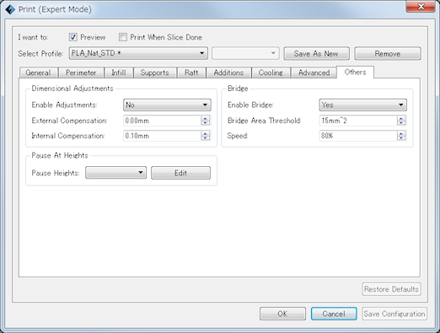Click the Remove profile button
Image resolution: width=440 pixels, height=333 pixels.
pyautogui.click(x=388, y=53)
